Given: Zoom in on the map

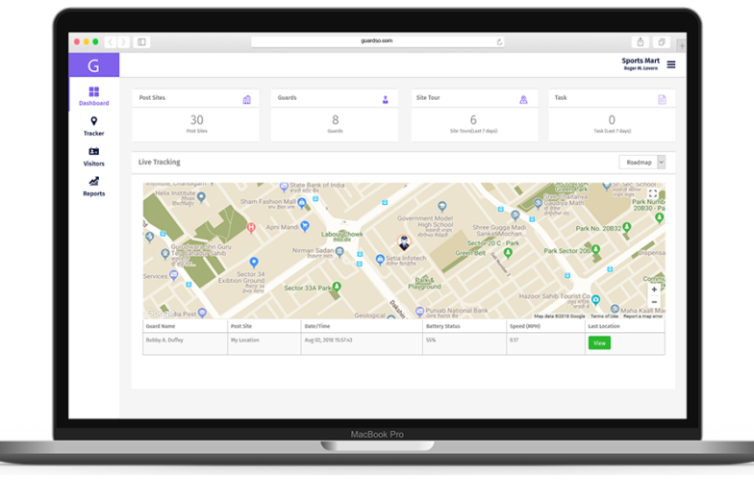Looking at the screenshot, I should pyautogui.click(x=654, y=290).
